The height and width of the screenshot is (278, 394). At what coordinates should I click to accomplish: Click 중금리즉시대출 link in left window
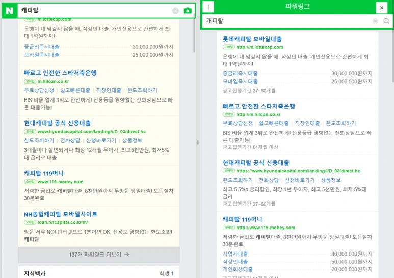coord(41,47)
